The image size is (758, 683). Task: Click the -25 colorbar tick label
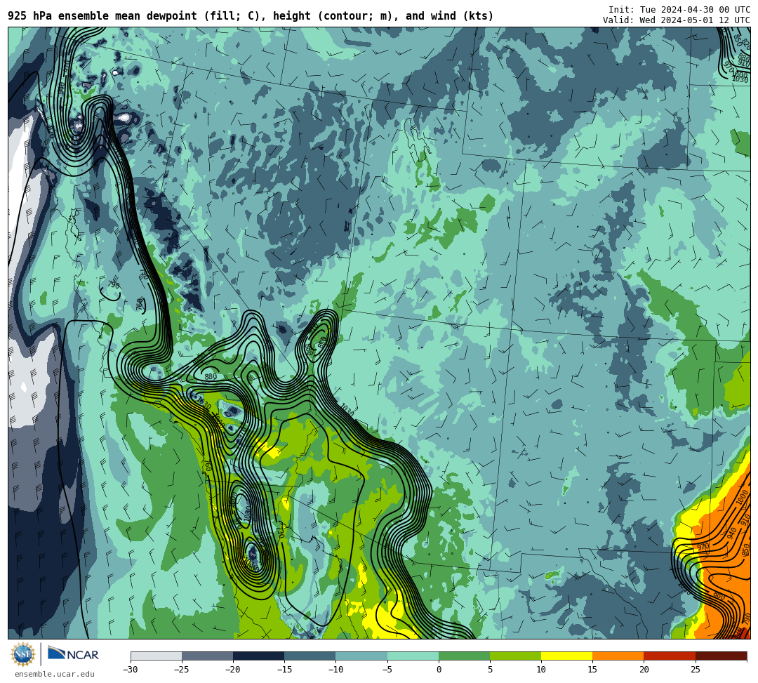pos(182,670)
